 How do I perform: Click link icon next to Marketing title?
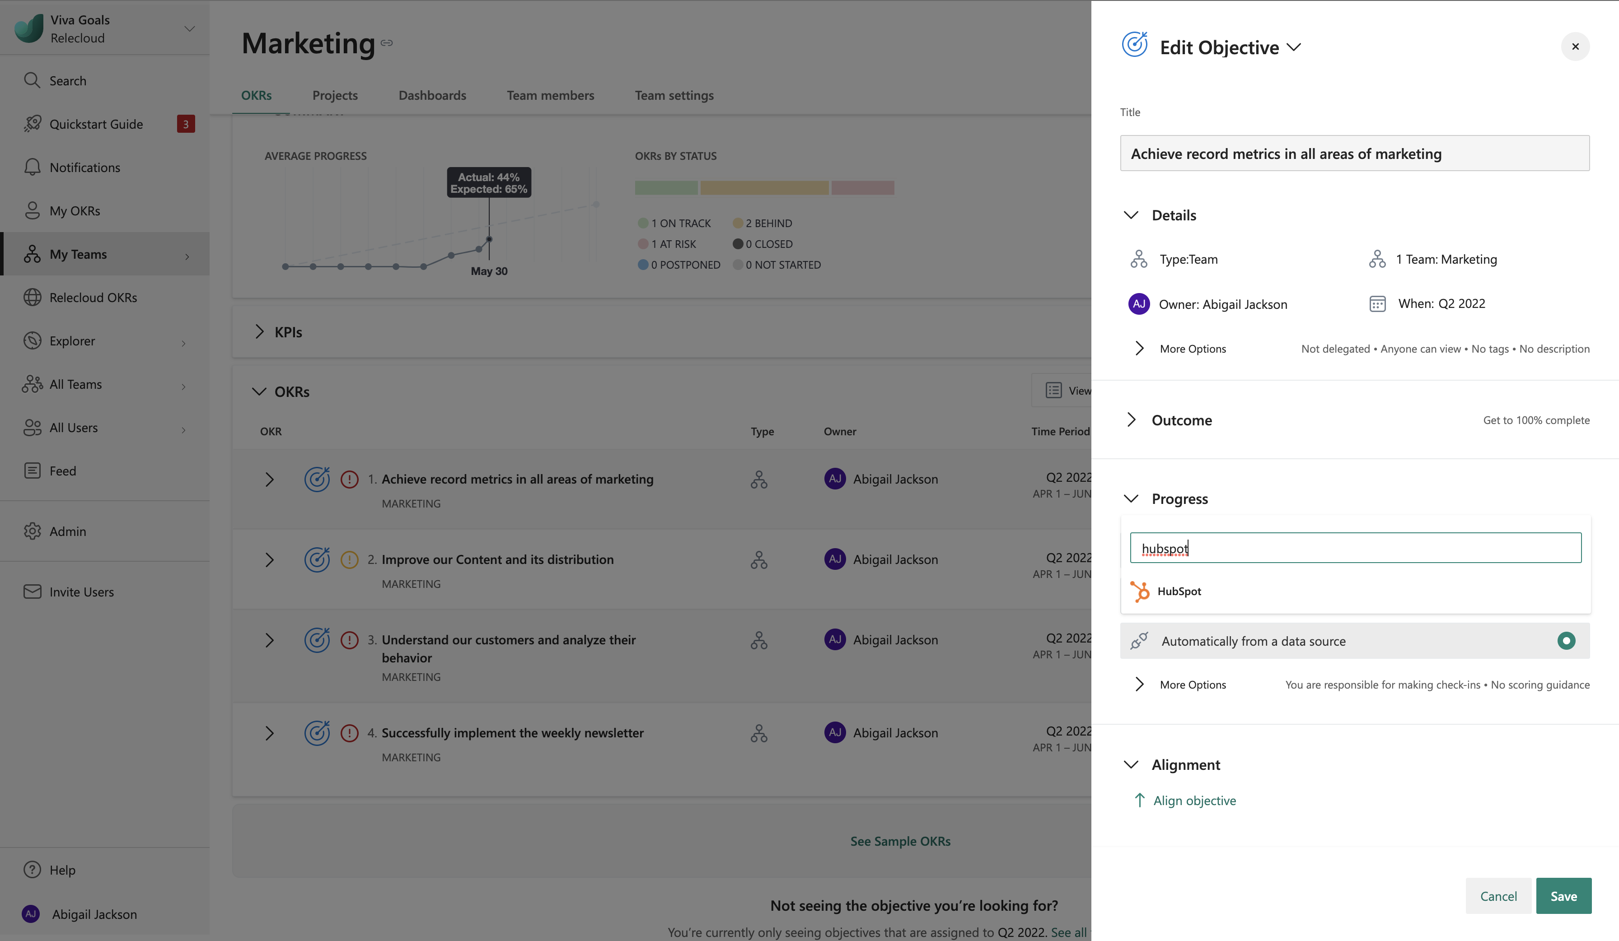[387, 43]
